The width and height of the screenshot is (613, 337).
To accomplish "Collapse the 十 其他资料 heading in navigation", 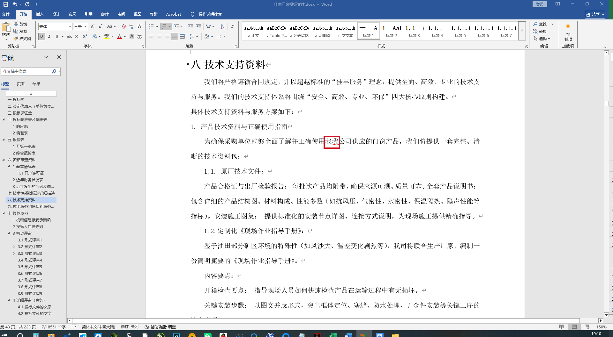I will [x=4, y=213].
